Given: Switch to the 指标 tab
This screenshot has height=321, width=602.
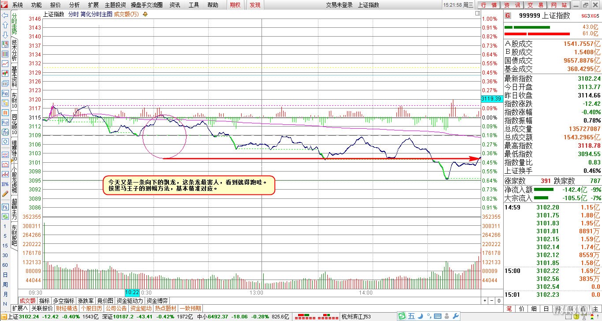Looking at the screenshot, I should pos(44,301).
